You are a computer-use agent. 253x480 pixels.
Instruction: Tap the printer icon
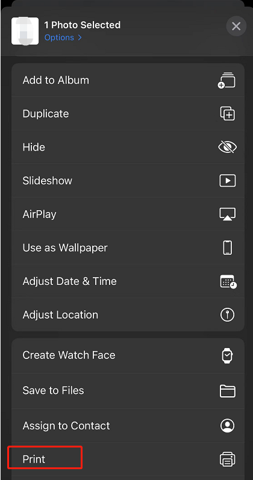(228, 460)
